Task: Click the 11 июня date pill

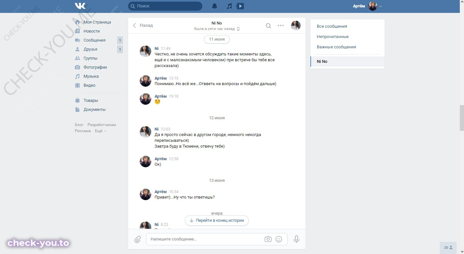Action: [x=217, y=39]
